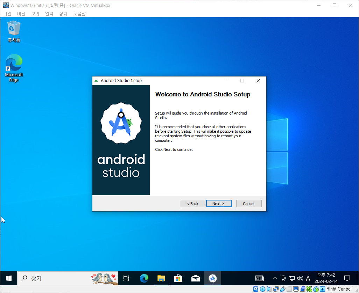Select Android Studio taskbar icon
The height and width of the screenshot is (293, 359).
click(x=212, y=278)
